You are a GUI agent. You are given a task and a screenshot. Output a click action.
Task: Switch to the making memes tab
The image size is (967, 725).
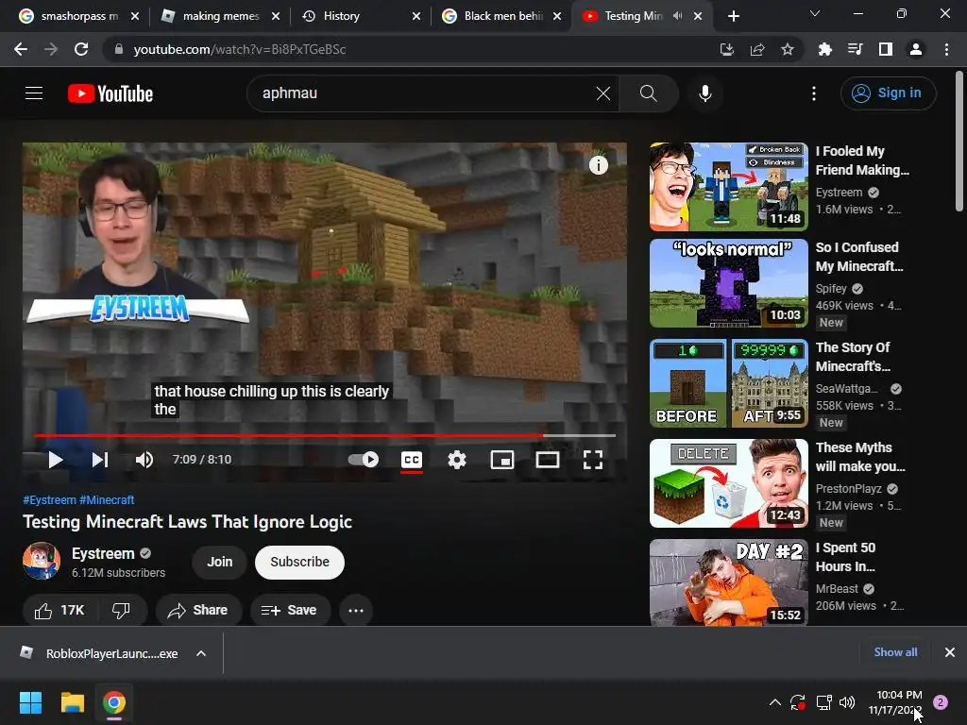click(221, 16)
